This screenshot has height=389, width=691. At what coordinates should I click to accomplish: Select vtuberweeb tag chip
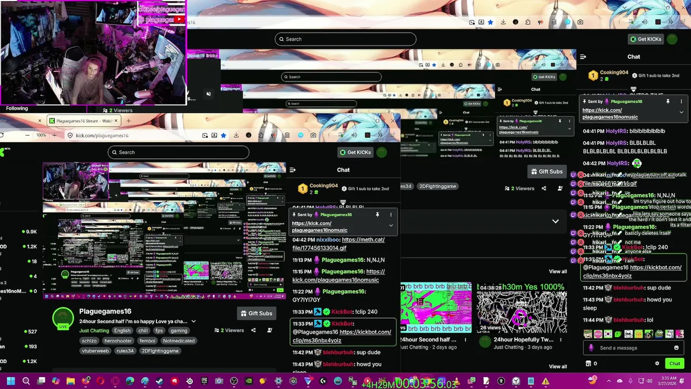pyautogui.click(x=96, y=351)
